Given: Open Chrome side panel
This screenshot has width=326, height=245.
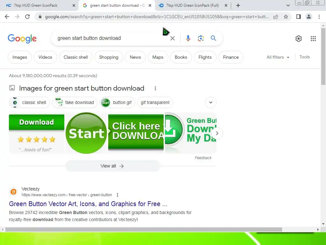Looking at the screenshot, I should point(299,17).
